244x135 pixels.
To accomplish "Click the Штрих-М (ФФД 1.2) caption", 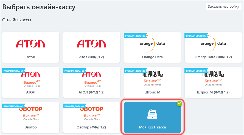I will [x=213, y=92].
